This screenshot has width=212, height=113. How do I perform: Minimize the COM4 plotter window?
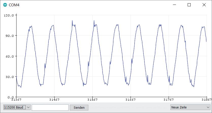coord(174,5)
